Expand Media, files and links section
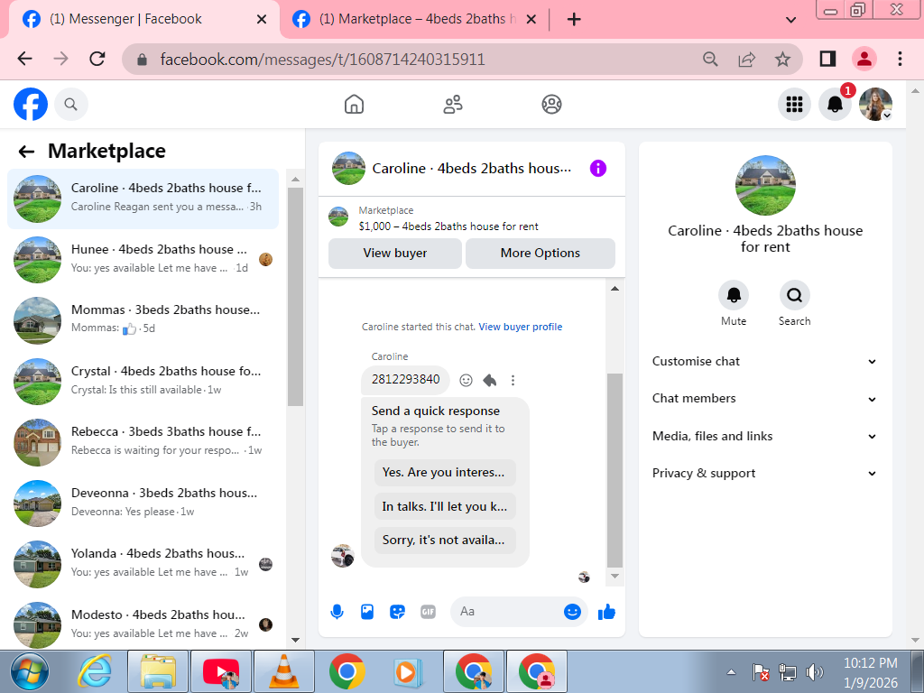The width and height of the screenshot is (924, 693). pyautogui.click(x=764, y=436)
